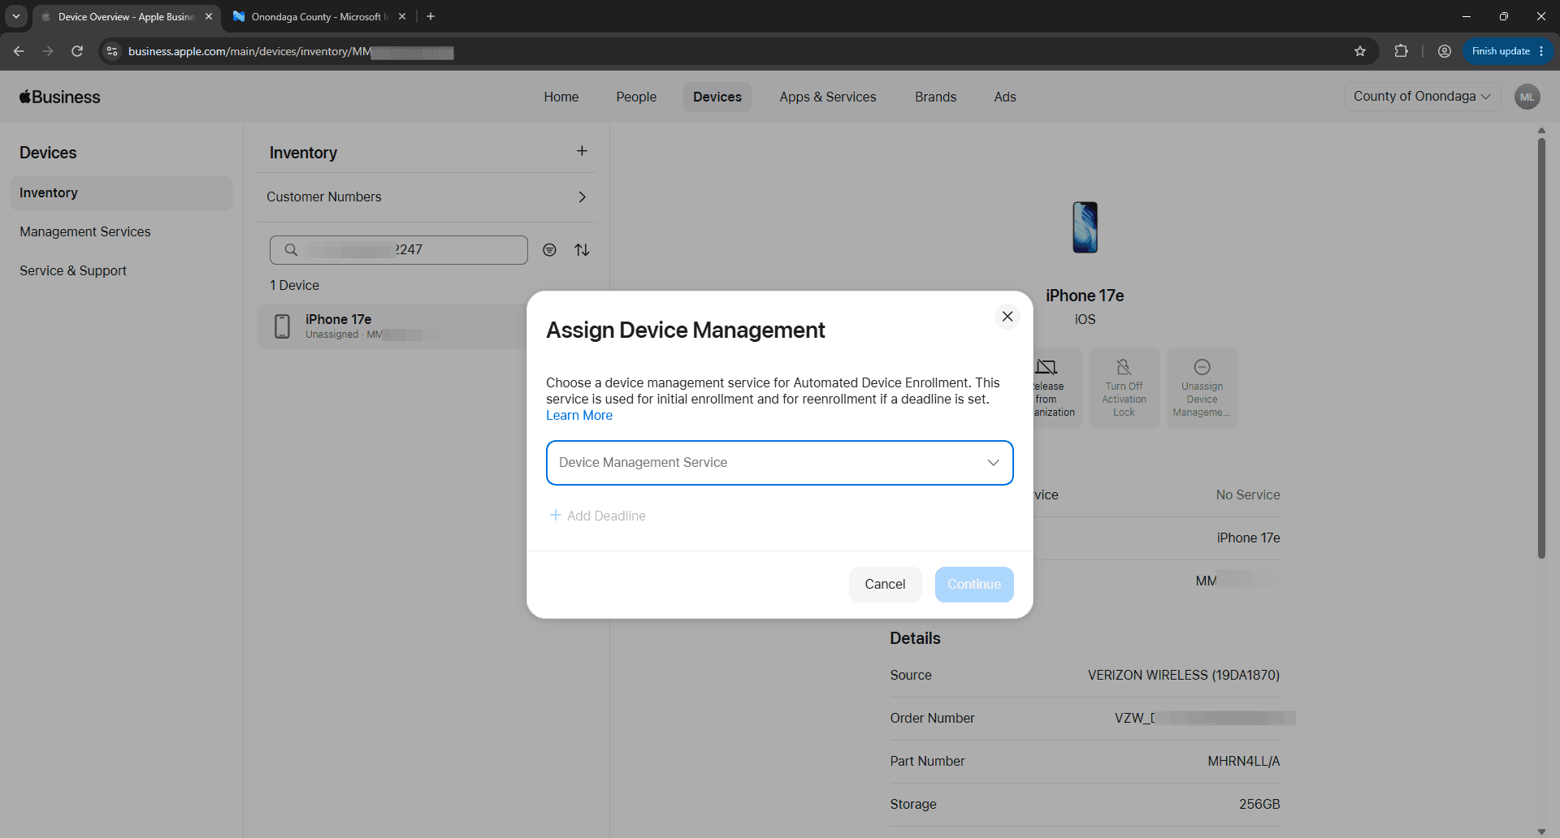This screenshot has height=838, width=1560.
Task: Open the Device Management Service dropdown
Action: click(x=780, y=463)
